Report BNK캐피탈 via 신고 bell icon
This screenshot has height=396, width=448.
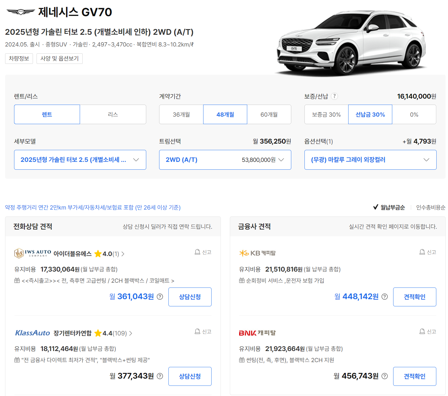click(428, 332)
